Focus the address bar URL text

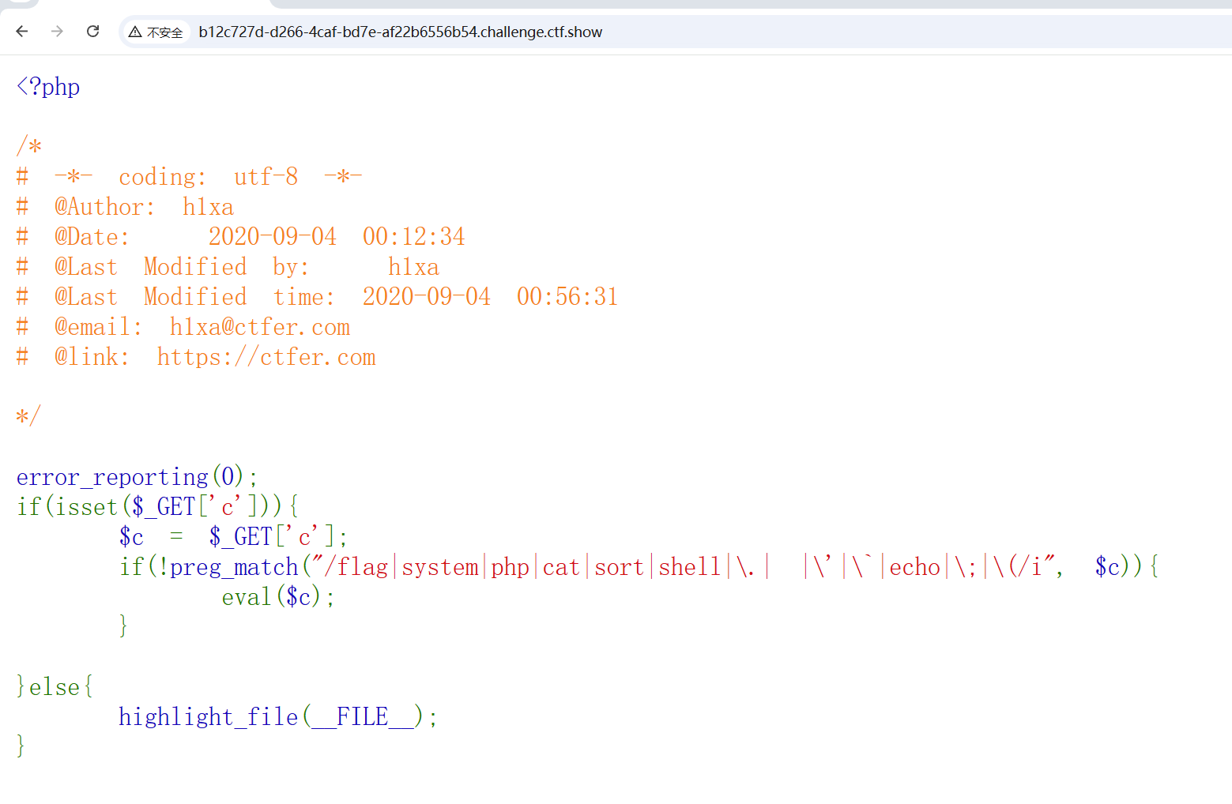click(400, 32)
